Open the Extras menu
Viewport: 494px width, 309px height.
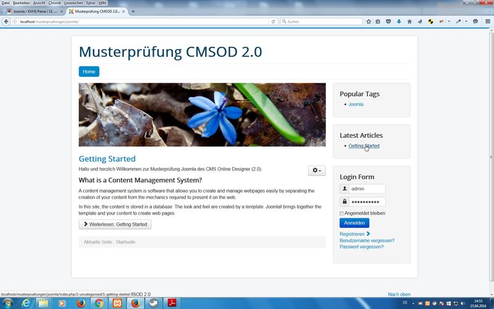coord(91,3)
